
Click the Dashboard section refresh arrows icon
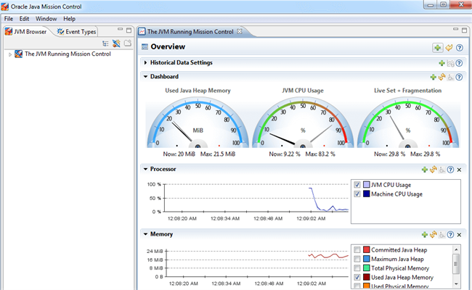pyautogui.click(x=442, y=76)
